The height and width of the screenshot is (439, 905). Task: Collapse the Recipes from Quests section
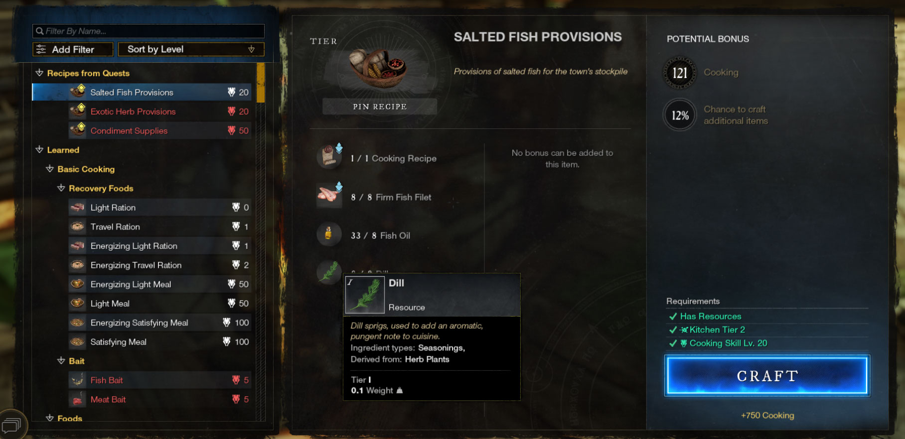[x=40, y=73]
